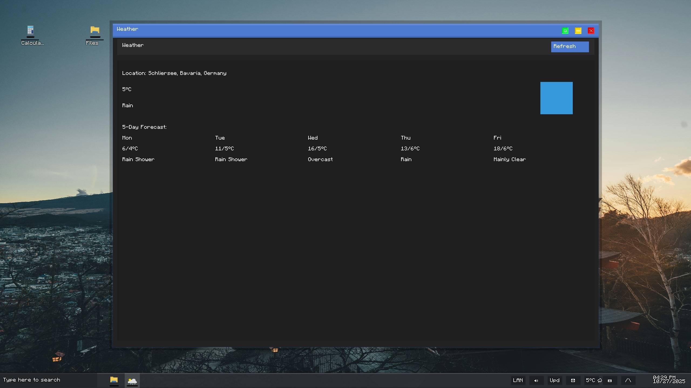
Task: Minimize the Weather window with yellow button
Action: (578, 31)
